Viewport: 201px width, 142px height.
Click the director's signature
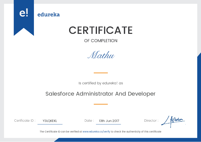pyautogui.click(x=173, y=122)
